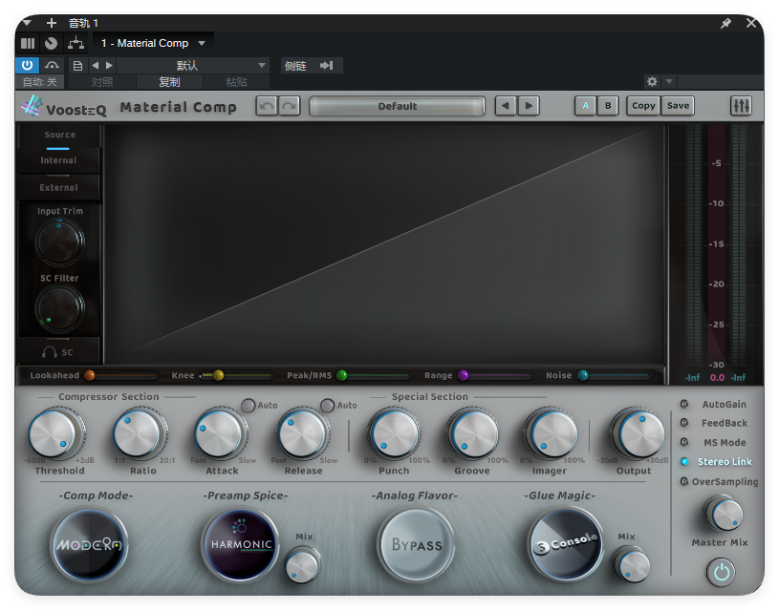Click the automation curve icon in host bar
The image size is (779, 610).
coord(52,65)
